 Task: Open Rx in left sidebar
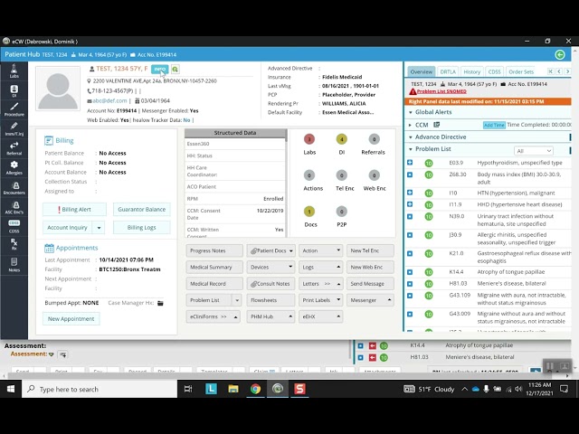pyautogui.click(x=14, y=244)
